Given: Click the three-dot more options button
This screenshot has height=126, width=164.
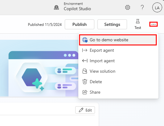Looking at the screenshot, I should click(154, 24).
